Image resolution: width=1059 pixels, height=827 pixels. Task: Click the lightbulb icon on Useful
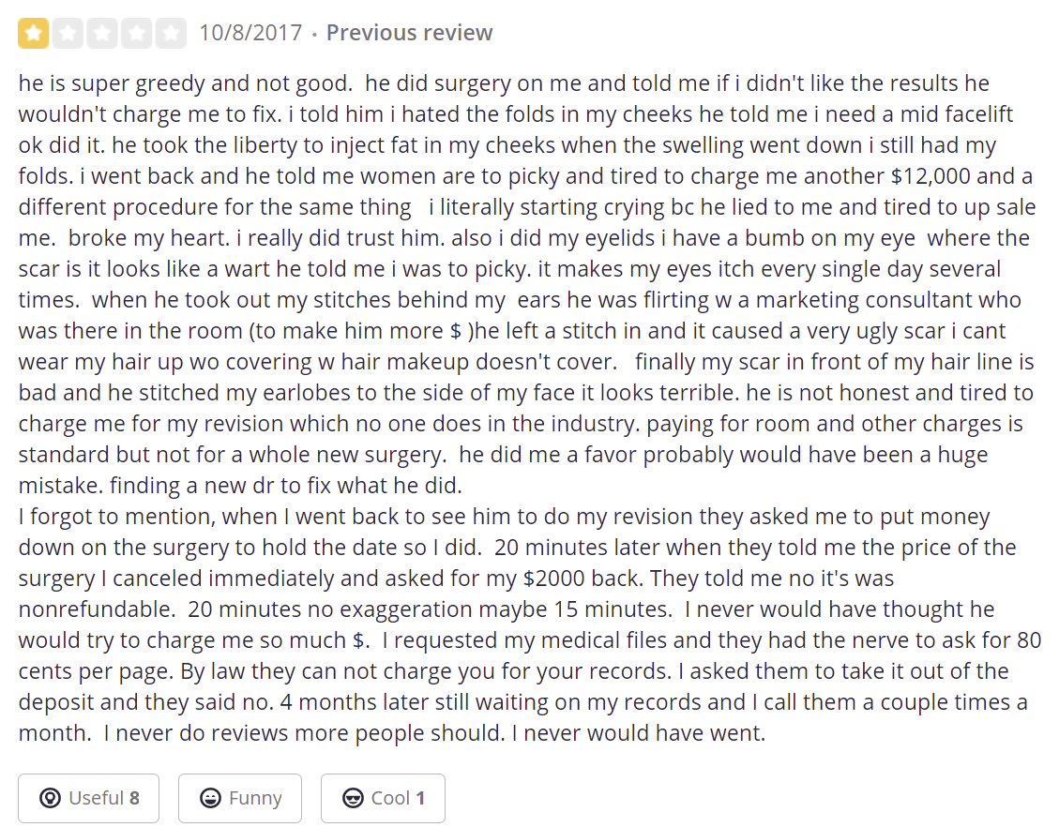(x=51, y=798)
